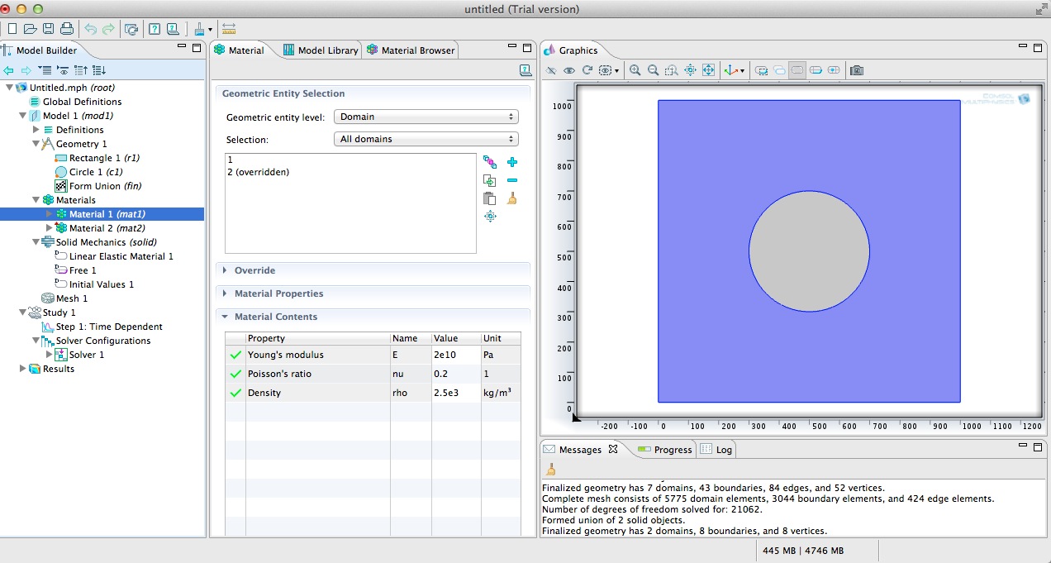
Task: Click the Zoom In magnifier icon
Action: [x=635, y=71]
